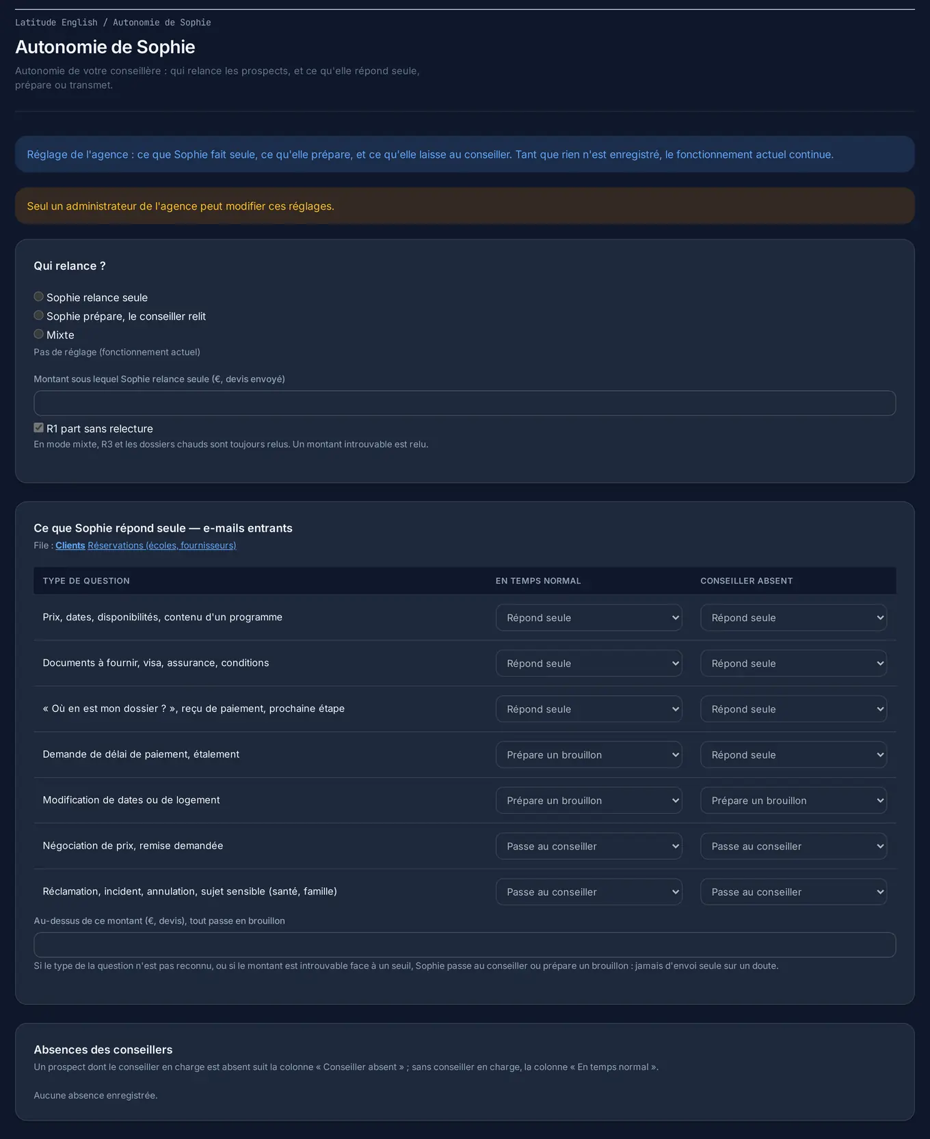The height and width of the screenshot is (1139, 930).
Task: Open conseiller absent dropdown for réclamation, incident, annulation
Action: point(794,892)
